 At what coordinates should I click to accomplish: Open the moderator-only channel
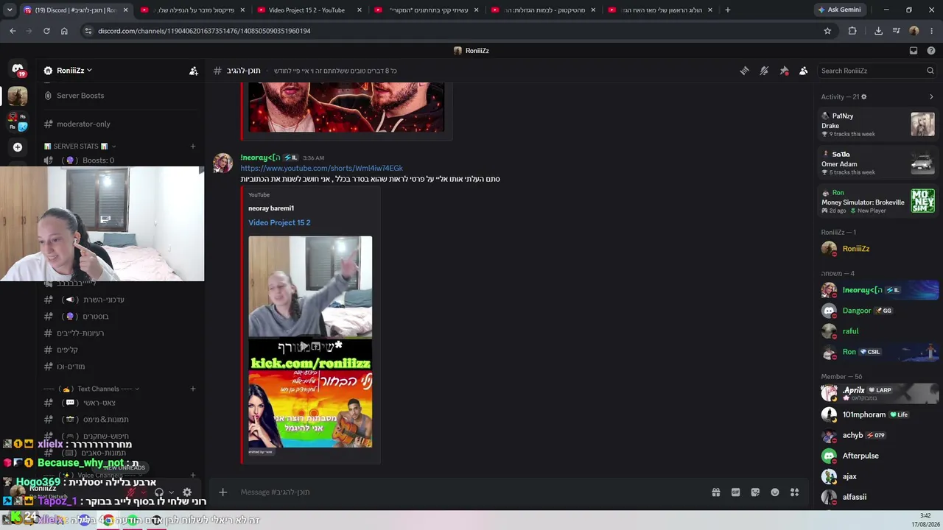[x=83, y=124]
